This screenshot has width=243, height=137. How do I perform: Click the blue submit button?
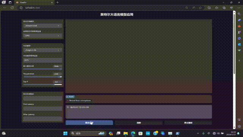tap(89, 123)
